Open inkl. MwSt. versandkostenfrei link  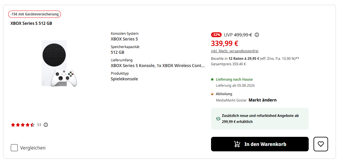(x=235, y=51)
